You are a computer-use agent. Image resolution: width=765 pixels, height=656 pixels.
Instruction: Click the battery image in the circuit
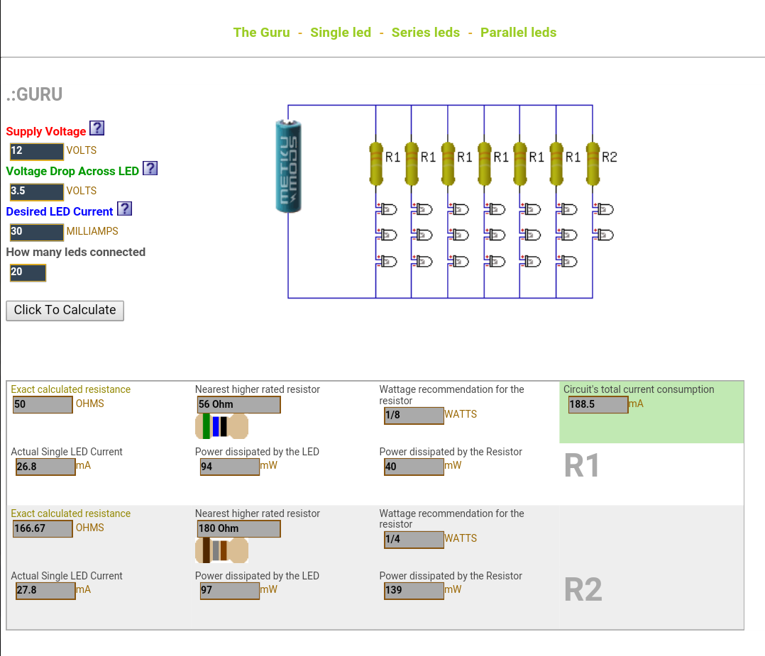click(x=289, y=166)
